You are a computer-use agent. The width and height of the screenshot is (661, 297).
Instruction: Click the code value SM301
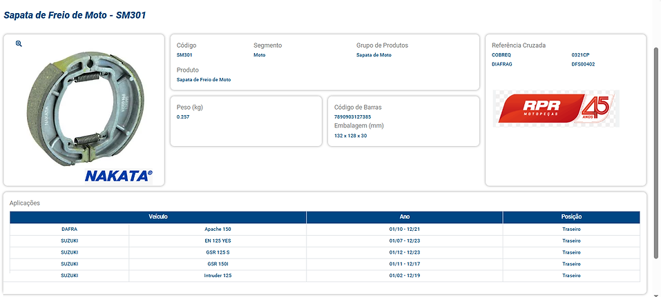(184, 55)
